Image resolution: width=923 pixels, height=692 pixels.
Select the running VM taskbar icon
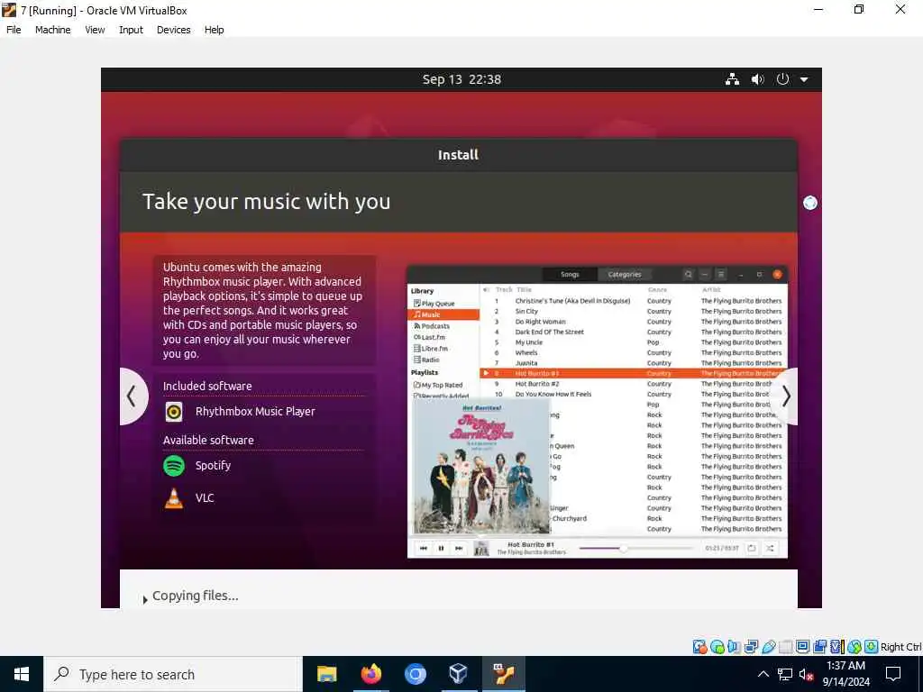504,674
